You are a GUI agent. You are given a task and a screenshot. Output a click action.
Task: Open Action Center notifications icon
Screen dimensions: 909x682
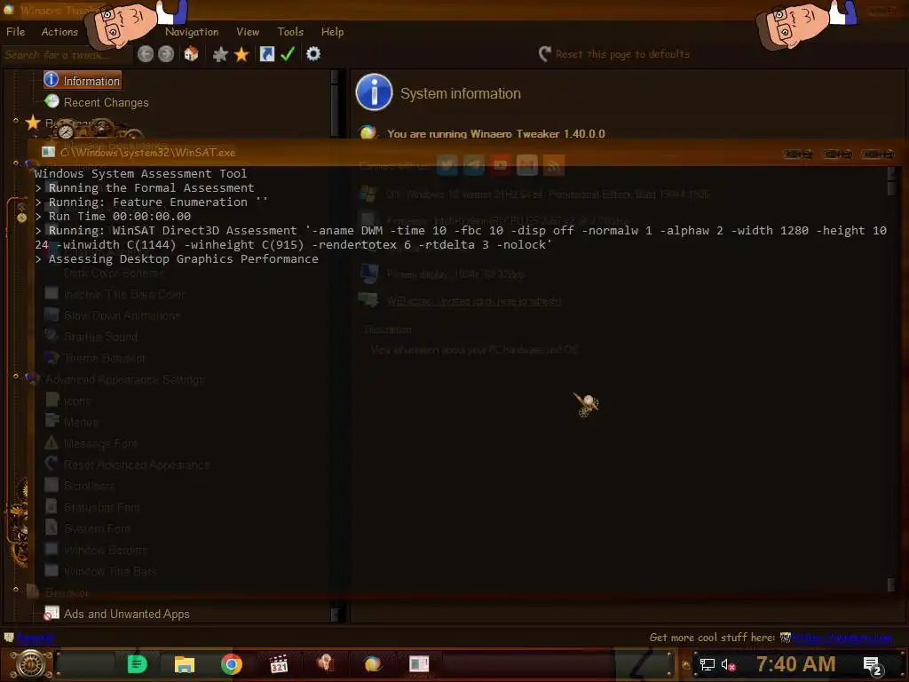click(x=873, y=665)
